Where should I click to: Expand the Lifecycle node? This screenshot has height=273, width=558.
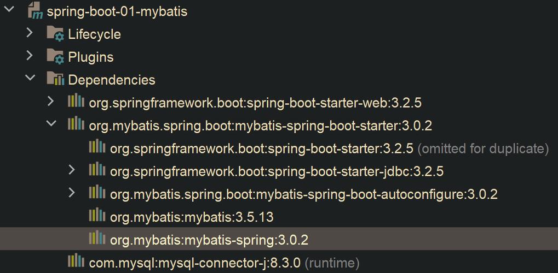click(x=30, y=34)
